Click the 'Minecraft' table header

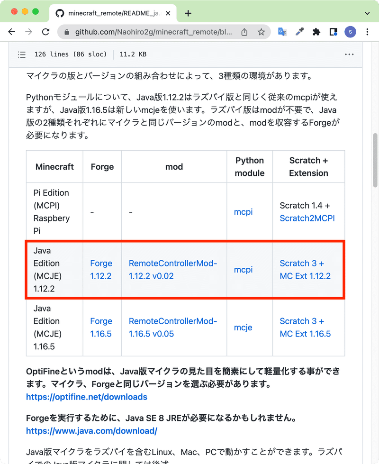point(54,167)
